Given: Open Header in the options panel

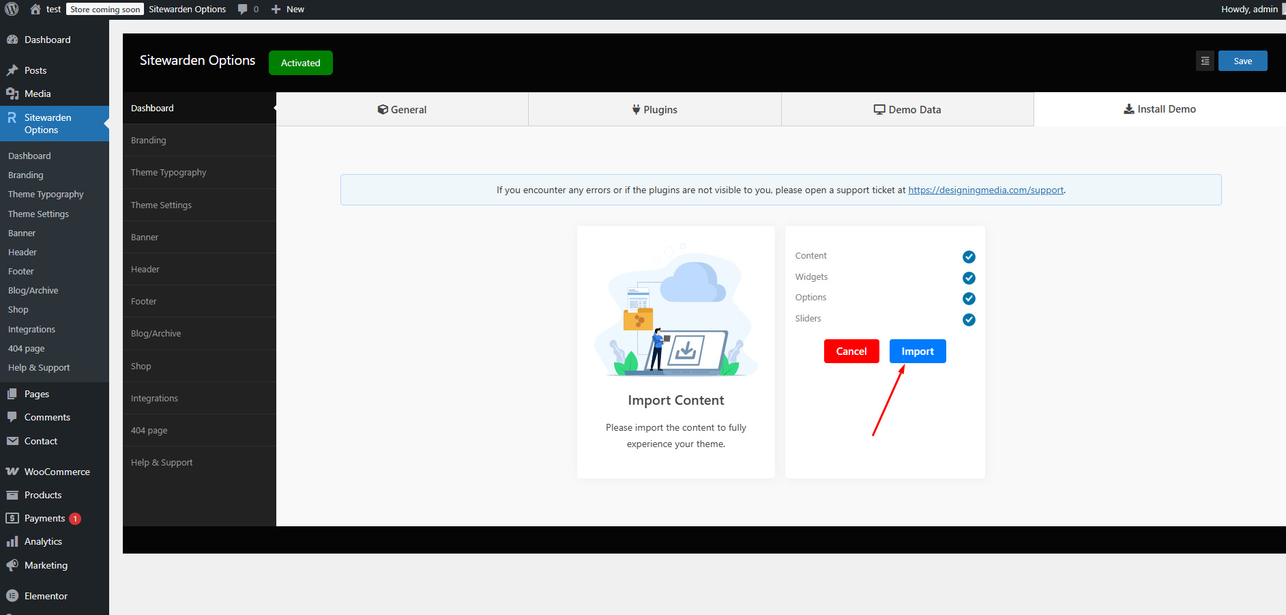Looking at the screenshot, I should [199, 269].
